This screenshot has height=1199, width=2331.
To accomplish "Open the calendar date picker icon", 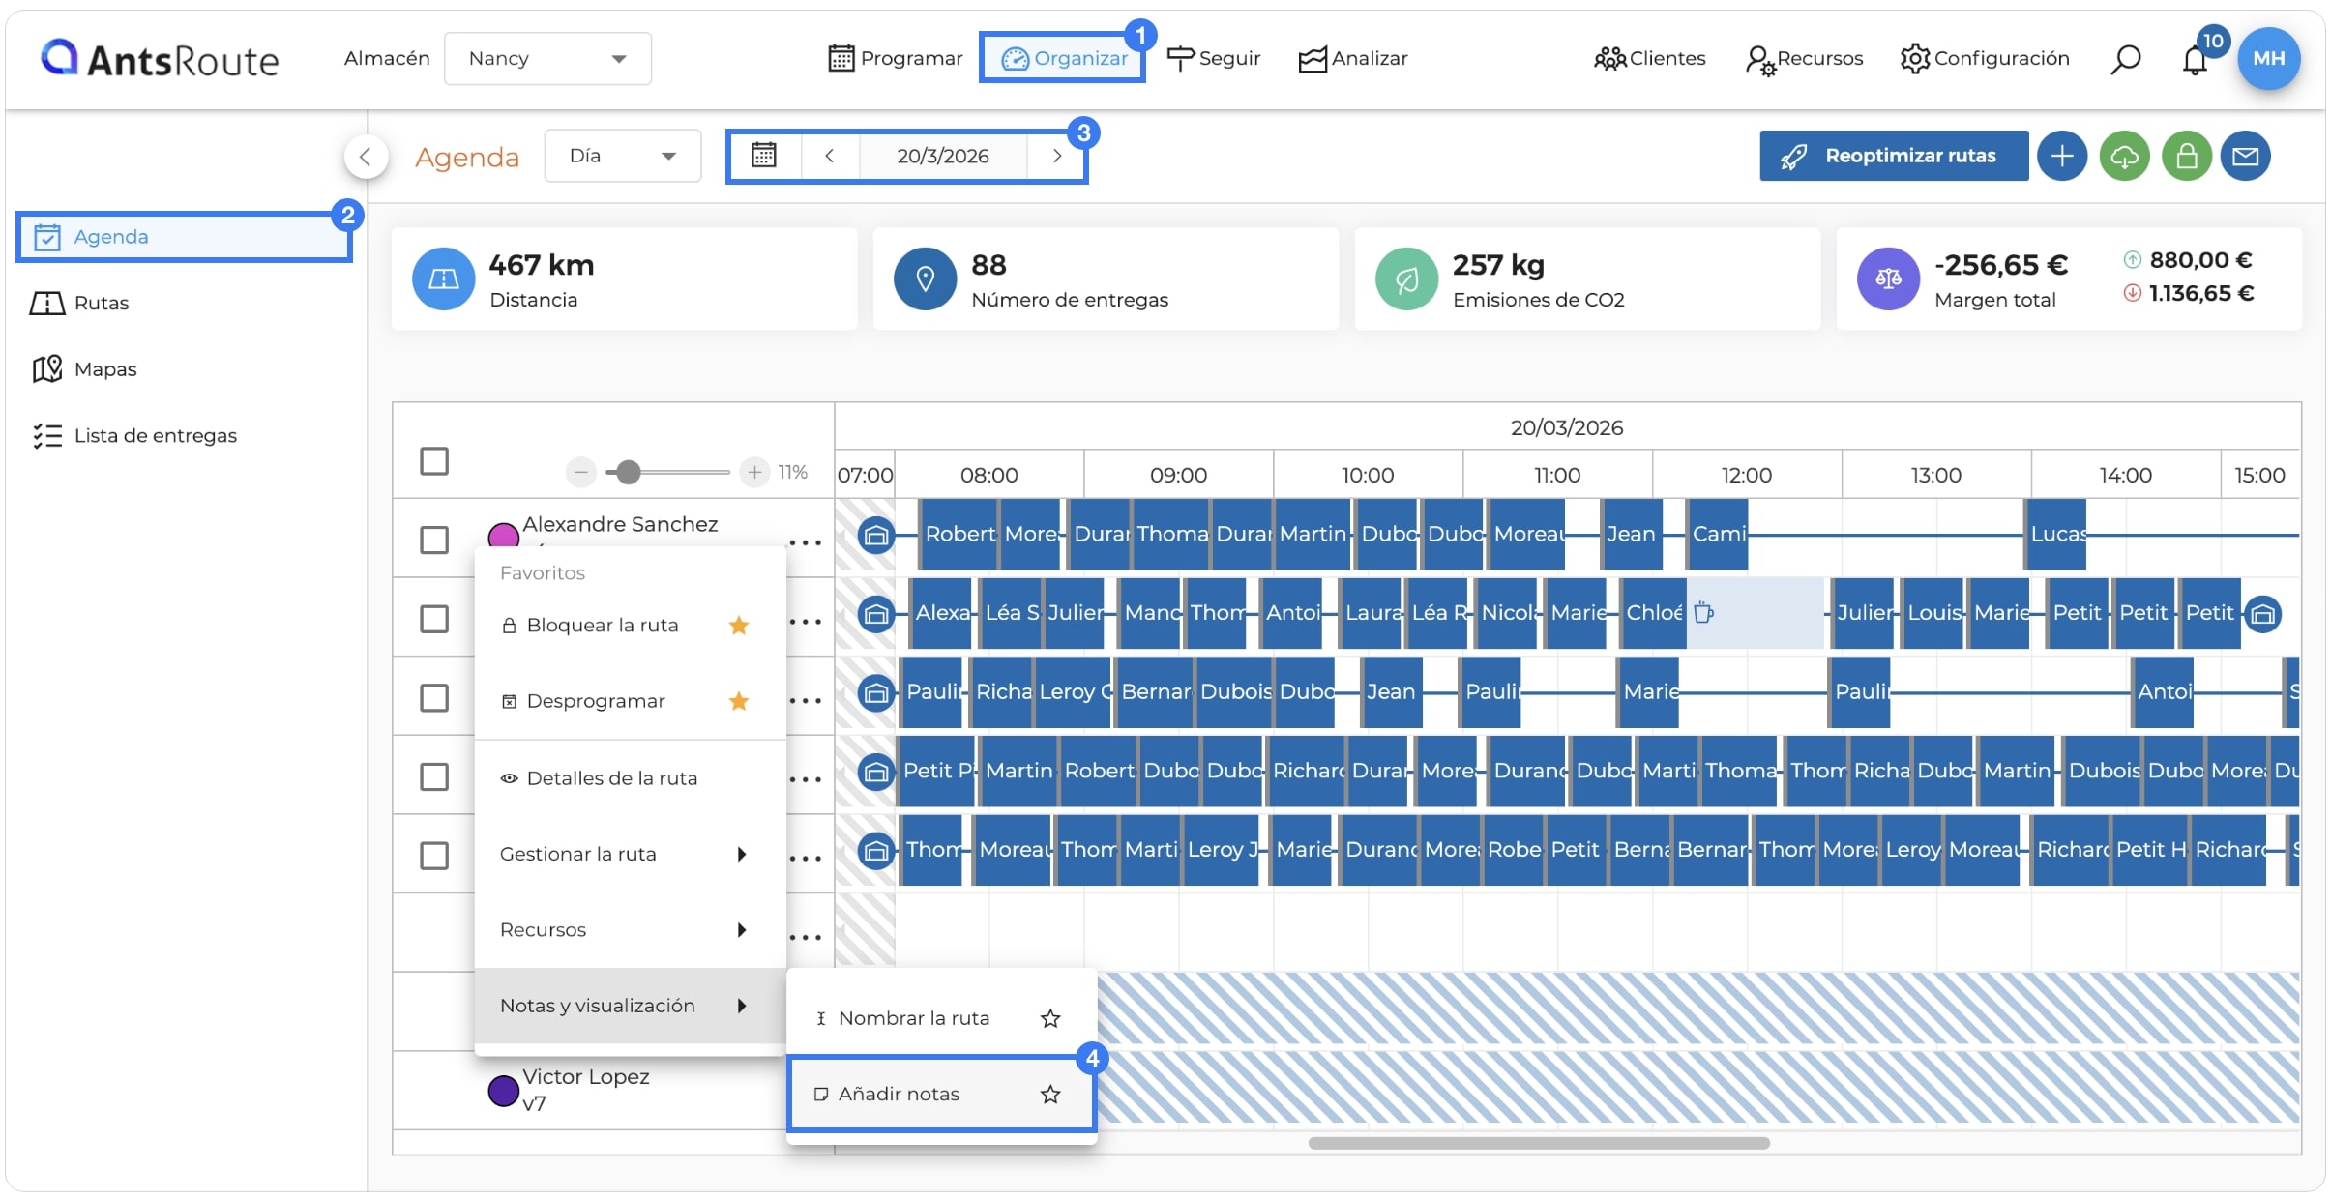I will coord(764,156).
